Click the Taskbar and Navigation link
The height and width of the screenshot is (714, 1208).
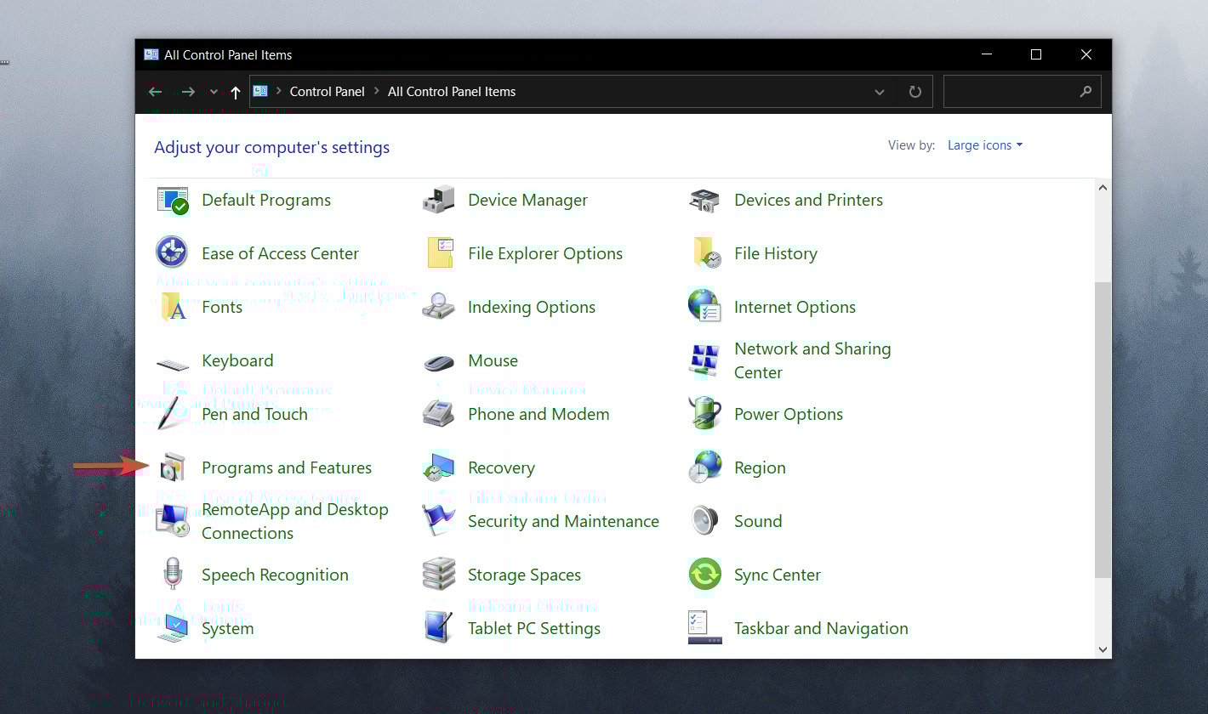821,628
